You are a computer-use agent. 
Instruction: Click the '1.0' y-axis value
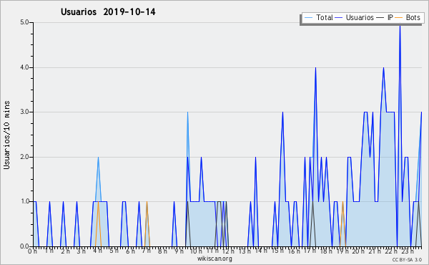tap(24, 202)
